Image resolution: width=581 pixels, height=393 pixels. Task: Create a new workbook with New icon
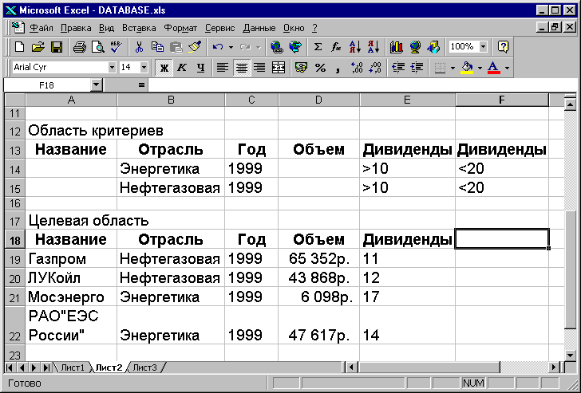pos(19,47)
